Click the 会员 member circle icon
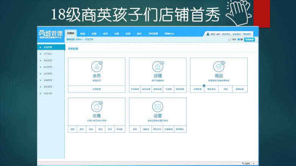Screen dimensions: 296x166 pos(97,67)
